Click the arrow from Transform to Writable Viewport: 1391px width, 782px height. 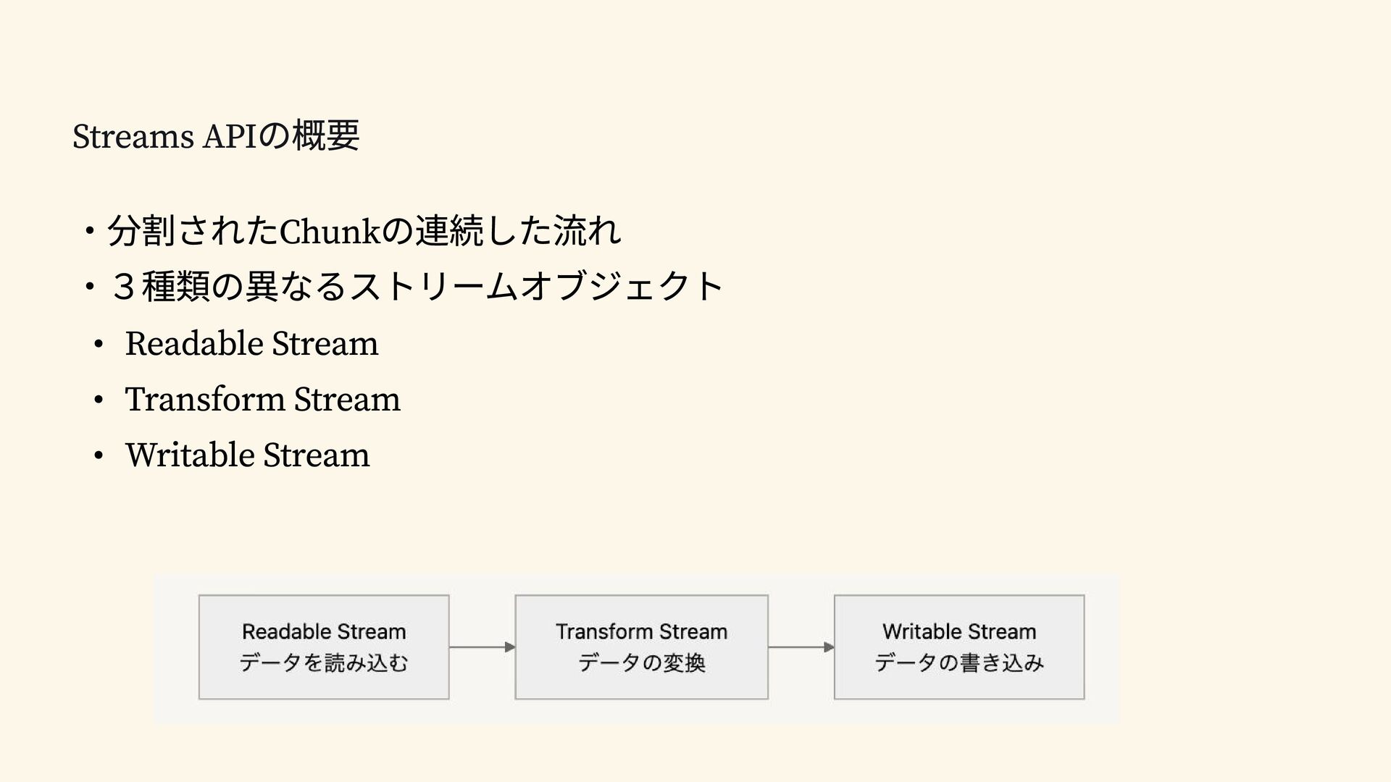pos(801,647)
